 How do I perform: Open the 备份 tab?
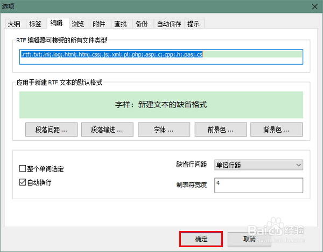[x=143, y=24]
